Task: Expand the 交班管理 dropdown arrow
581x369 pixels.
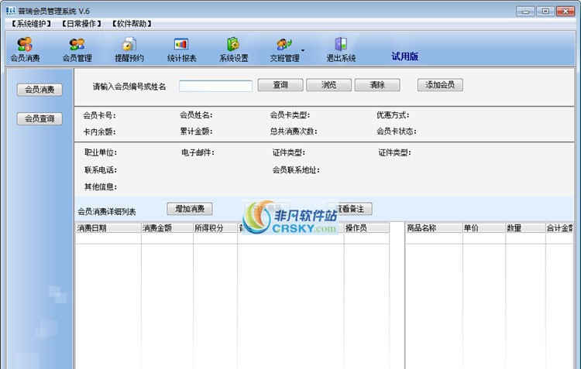Action: [303, 50]
